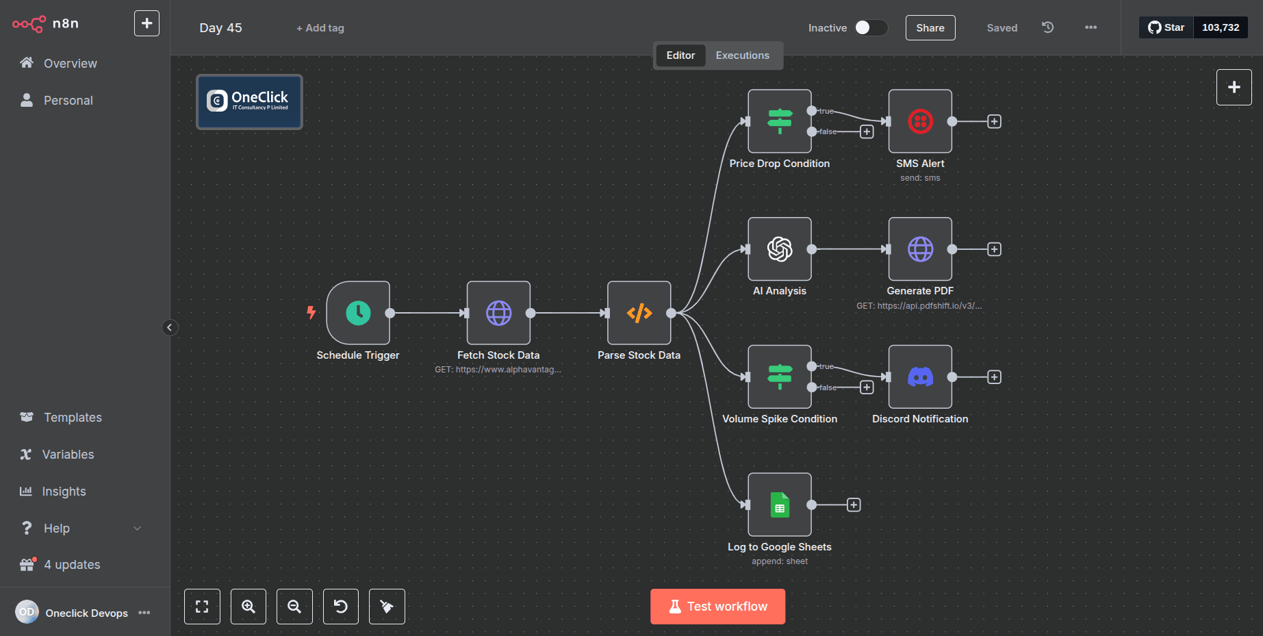Click the n8n logo icon
The height and width of the screenshot is (636, 1263).
pos(29,24)
